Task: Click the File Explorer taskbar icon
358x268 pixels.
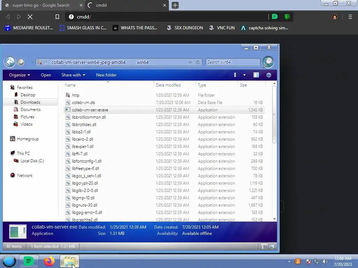Action: [x=70, y=261]
